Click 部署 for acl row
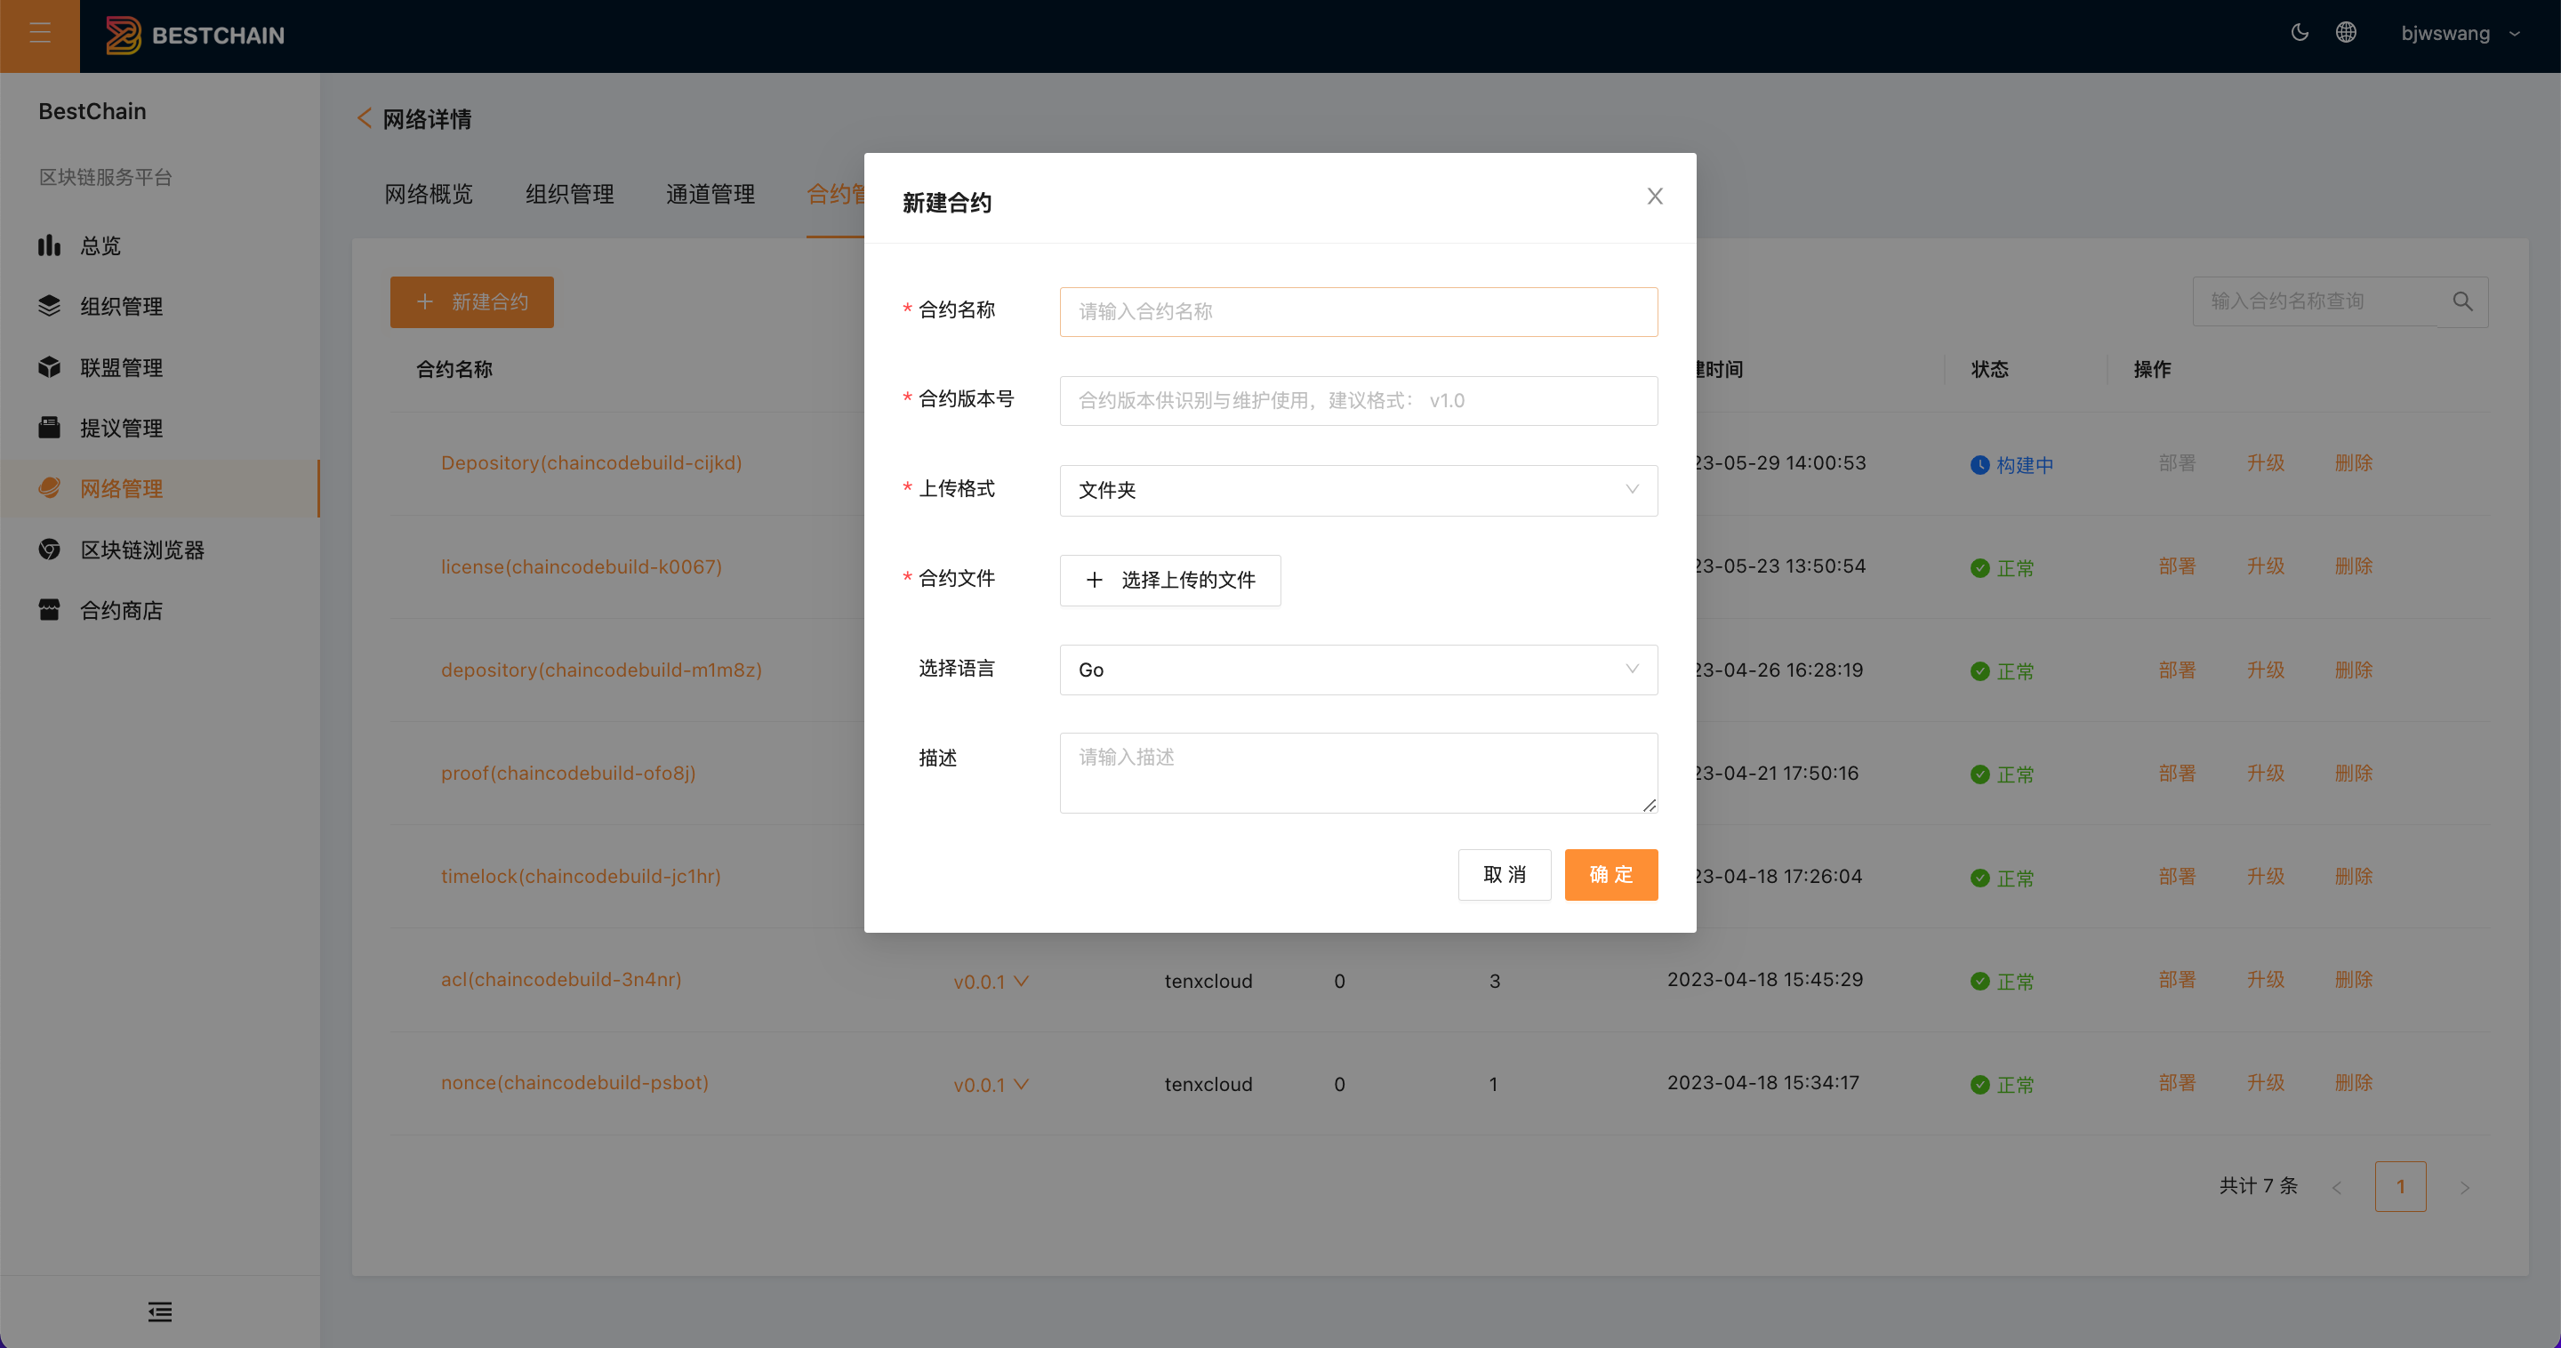The width and height of the screenshot is (2561, 1348). tap(2177, 980)
